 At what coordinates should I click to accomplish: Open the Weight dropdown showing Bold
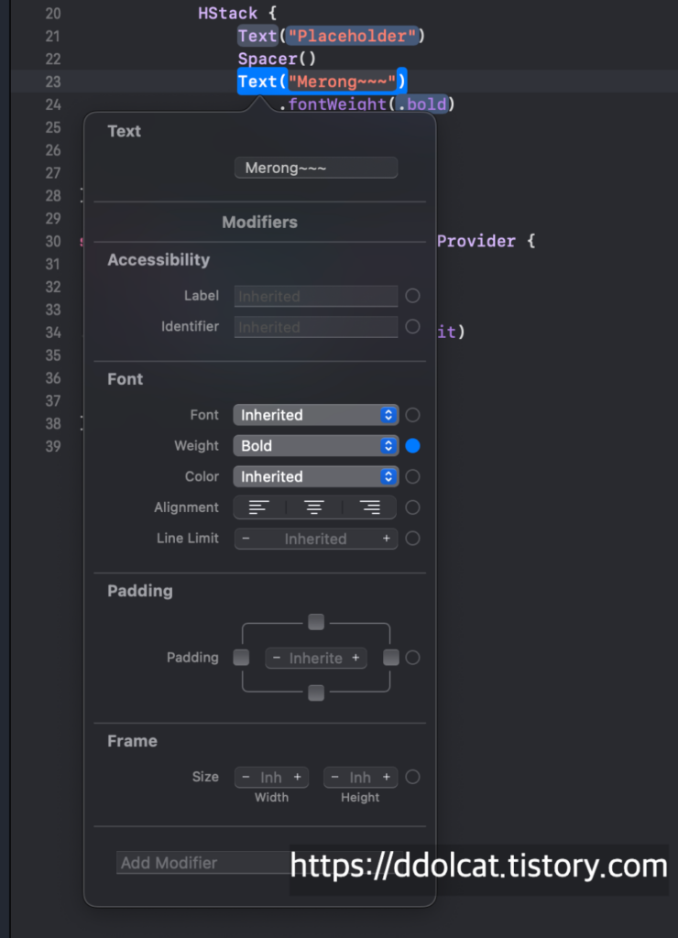point(315,446)
